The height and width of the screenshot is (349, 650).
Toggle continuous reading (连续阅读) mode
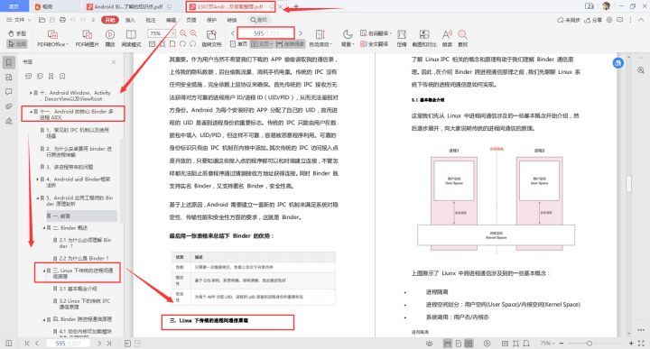pos(290,44)
